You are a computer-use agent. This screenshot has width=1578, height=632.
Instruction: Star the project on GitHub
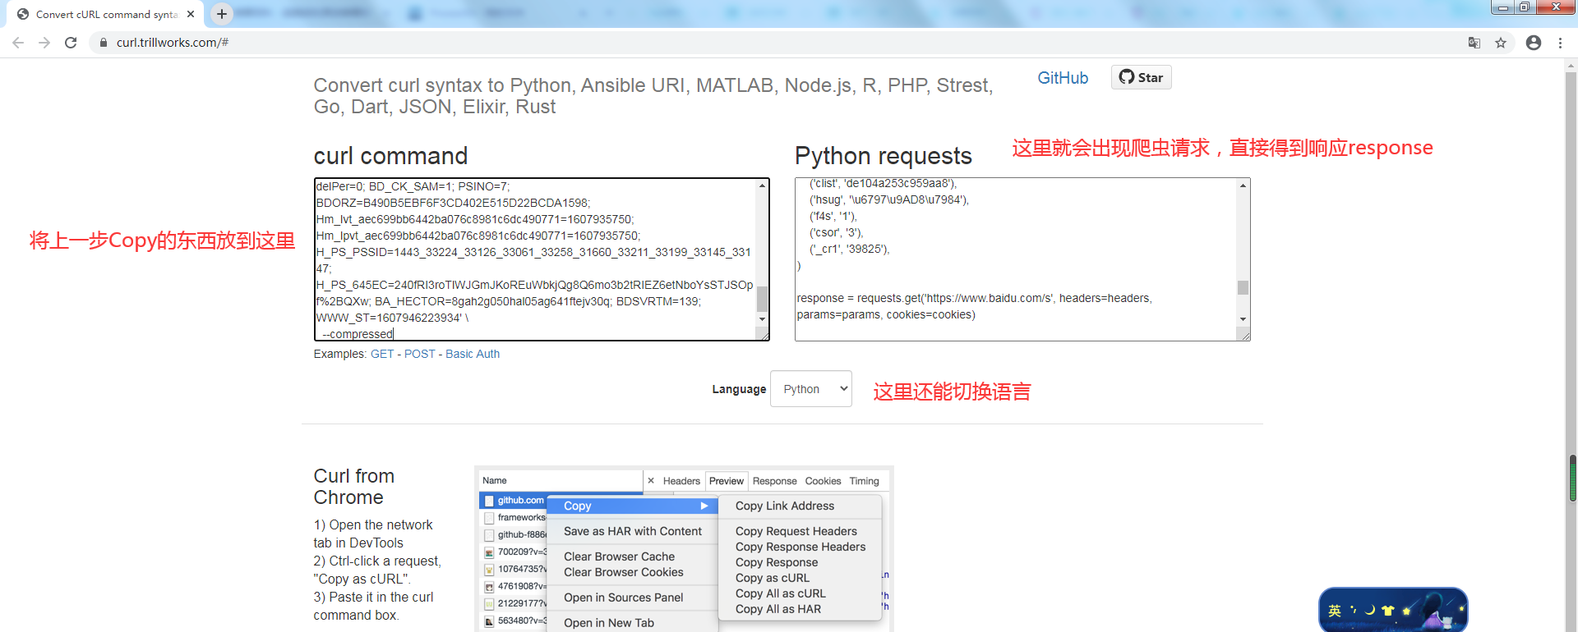(x=1142, y=77)
